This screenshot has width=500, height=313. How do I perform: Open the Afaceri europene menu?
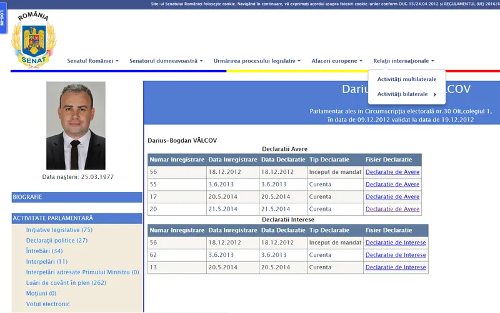tap(337, 61)
